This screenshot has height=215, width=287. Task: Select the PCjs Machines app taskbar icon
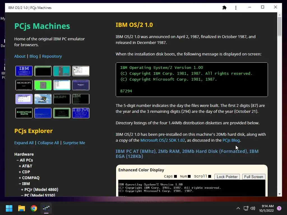coord(46,208)
